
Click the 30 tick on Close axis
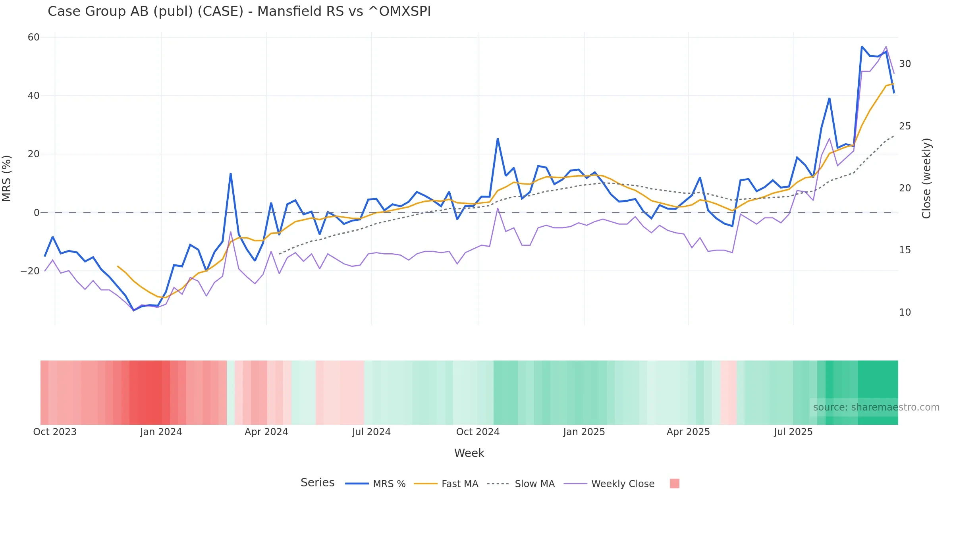(905, 64)
